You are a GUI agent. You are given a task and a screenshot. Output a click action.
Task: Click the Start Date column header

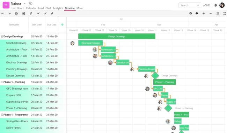click(37, 25)
